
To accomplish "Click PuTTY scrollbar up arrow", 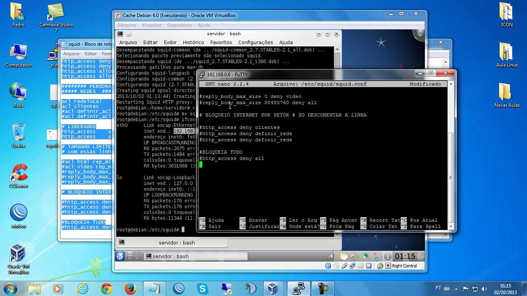I will [x=451, y=84].
